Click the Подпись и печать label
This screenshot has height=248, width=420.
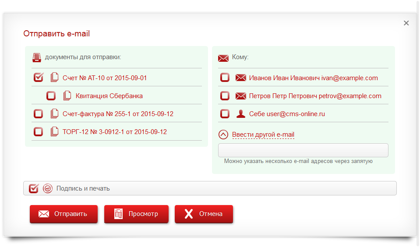tap(83, 188)
